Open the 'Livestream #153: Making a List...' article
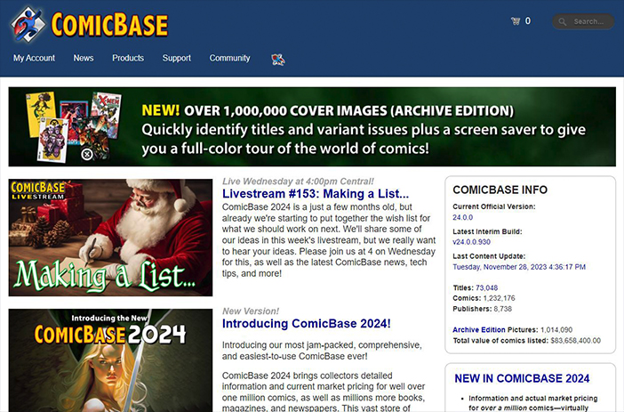Viewport: 624px width, 412px height. (x=316, y=194)
